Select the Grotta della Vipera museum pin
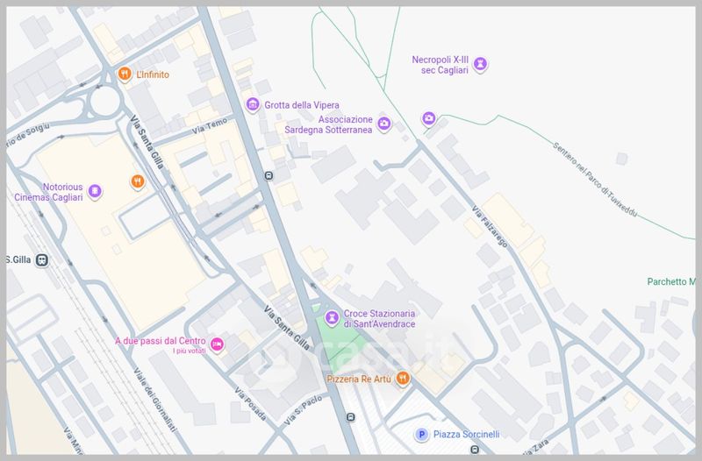 point(253,105)
